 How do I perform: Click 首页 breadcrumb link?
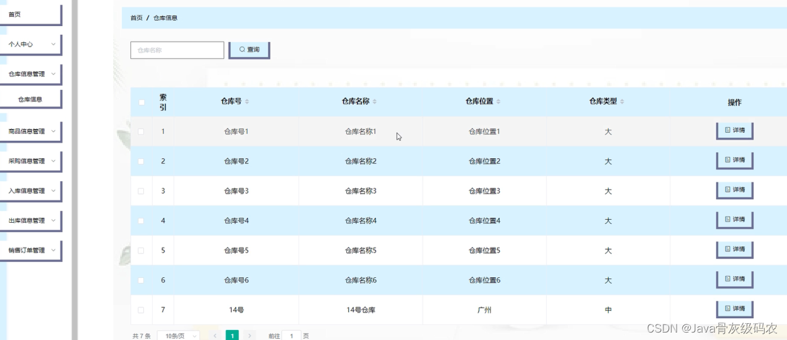[x=137, y=18]
